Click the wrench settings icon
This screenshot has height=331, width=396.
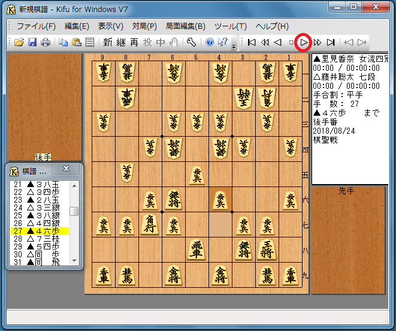point(191,43)
